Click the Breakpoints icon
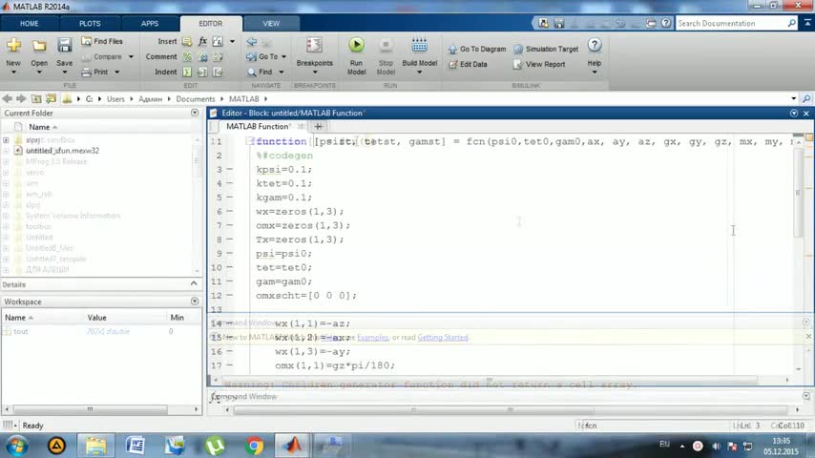 point(314,46)
